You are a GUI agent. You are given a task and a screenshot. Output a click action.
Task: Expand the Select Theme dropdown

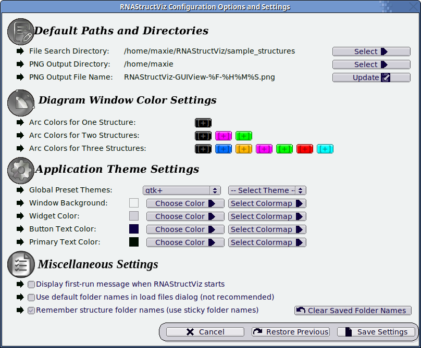(x=267, y=190)
